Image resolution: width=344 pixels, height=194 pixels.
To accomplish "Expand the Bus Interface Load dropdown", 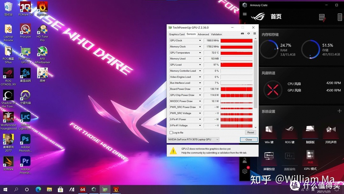I will 200,83.
